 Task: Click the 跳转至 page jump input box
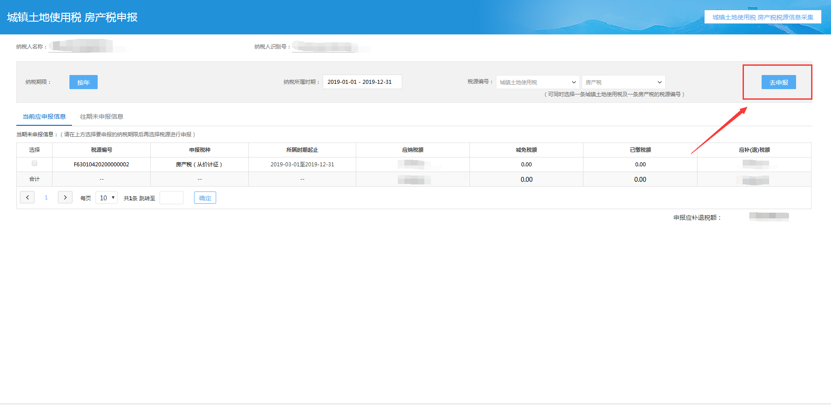click(x=172, y=197)
